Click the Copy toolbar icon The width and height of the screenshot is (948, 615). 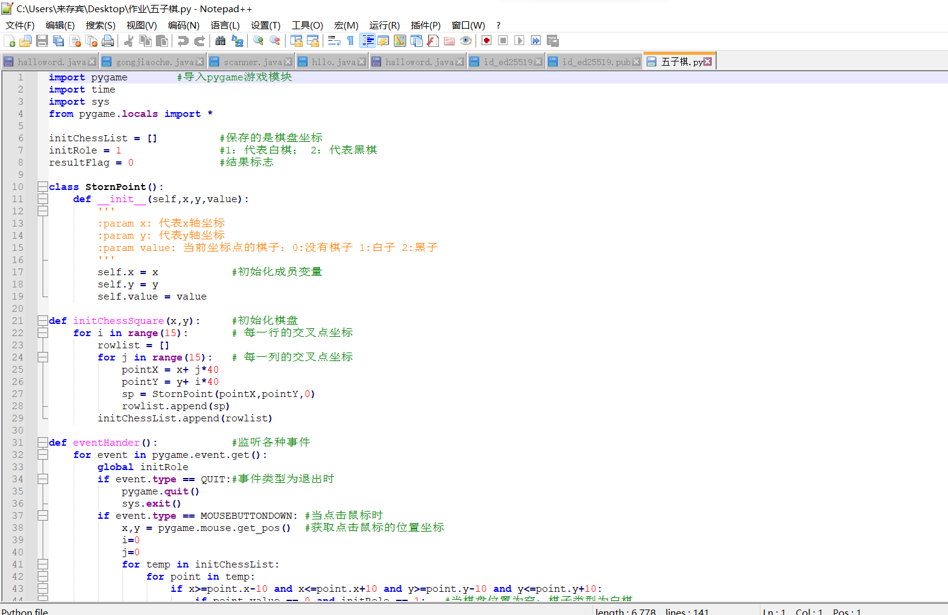coord(145,41)
